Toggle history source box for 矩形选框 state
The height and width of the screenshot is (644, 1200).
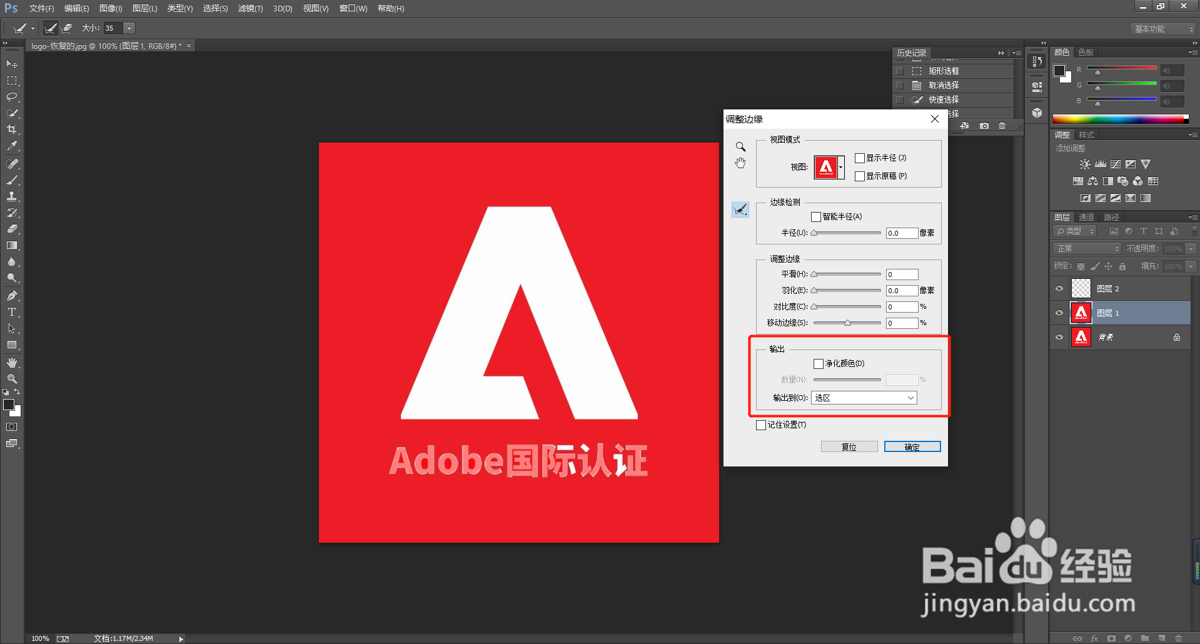[900, 71]
